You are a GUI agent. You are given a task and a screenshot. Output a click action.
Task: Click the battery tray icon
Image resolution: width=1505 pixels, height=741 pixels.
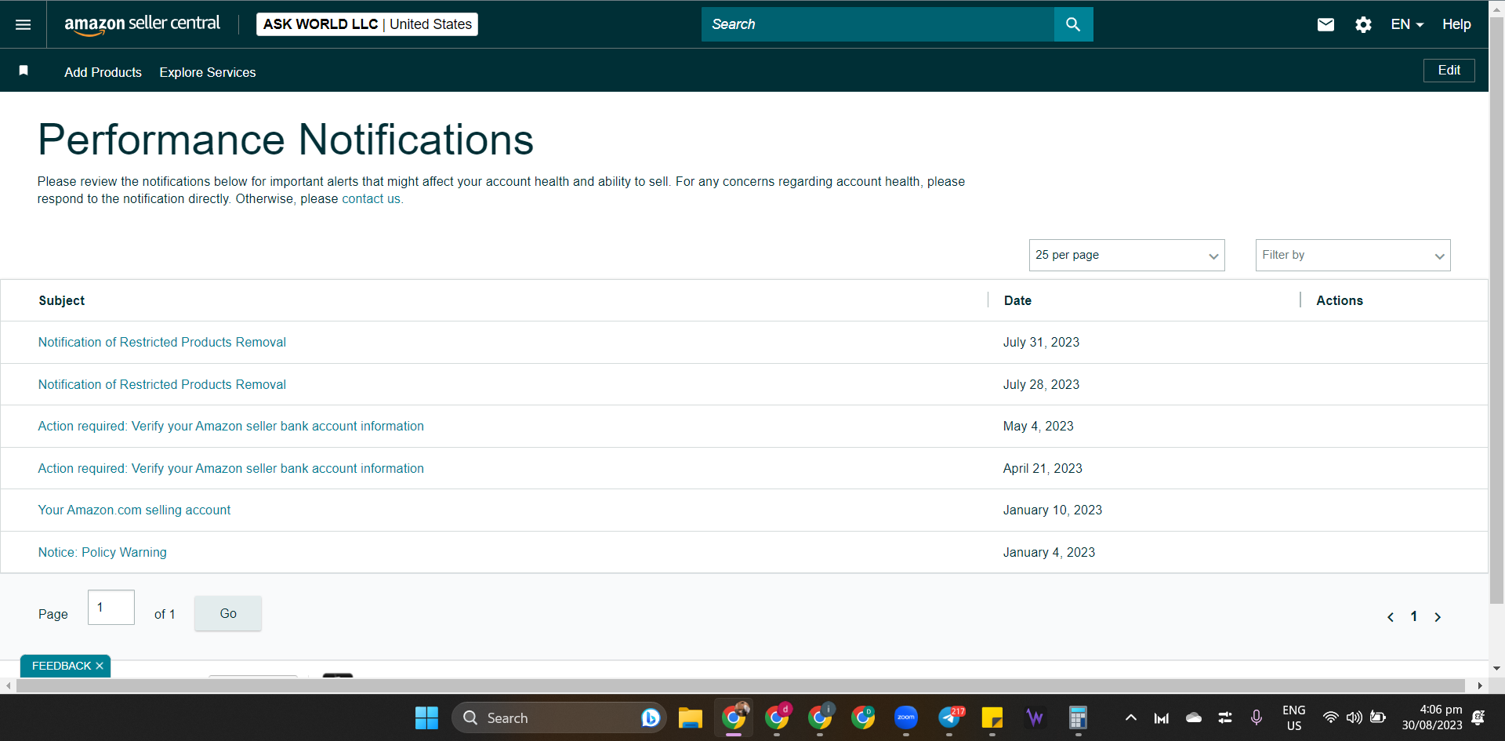tap(1377, 717)
